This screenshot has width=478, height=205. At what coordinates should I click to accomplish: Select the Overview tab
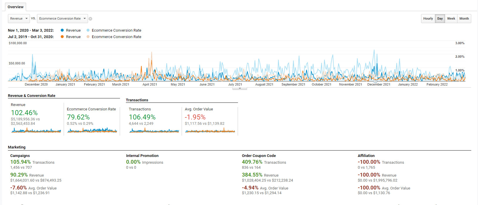(x=16, y=7)
